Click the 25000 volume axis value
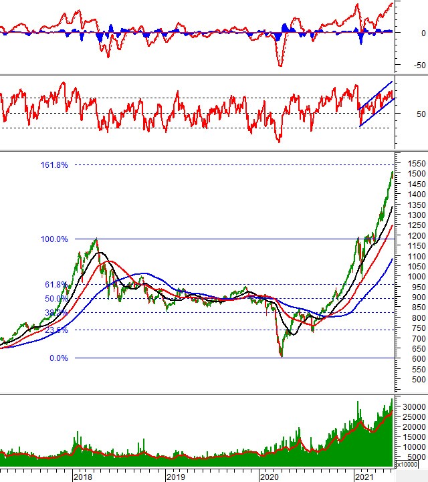This screenshot has height=482, width=428. (415, 417)
